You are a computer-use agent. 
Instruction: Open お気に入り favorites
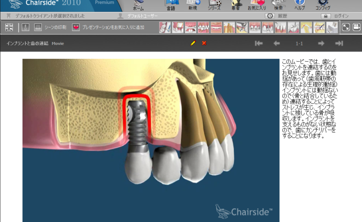(x=256, y=5)
